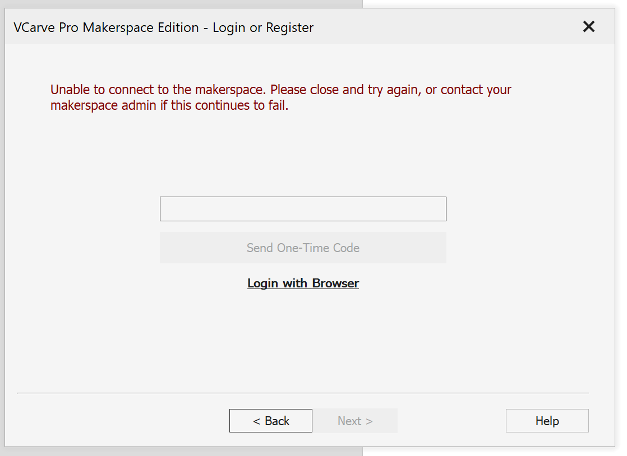Screen dimensions: 627x456
Task: Click the Help button at bottom right
Action: point(547,421)
